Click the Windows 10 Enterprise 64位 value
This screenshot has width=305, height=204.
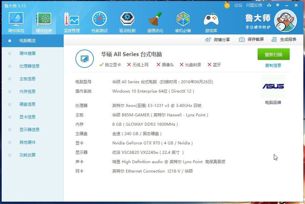click(153, 91)
